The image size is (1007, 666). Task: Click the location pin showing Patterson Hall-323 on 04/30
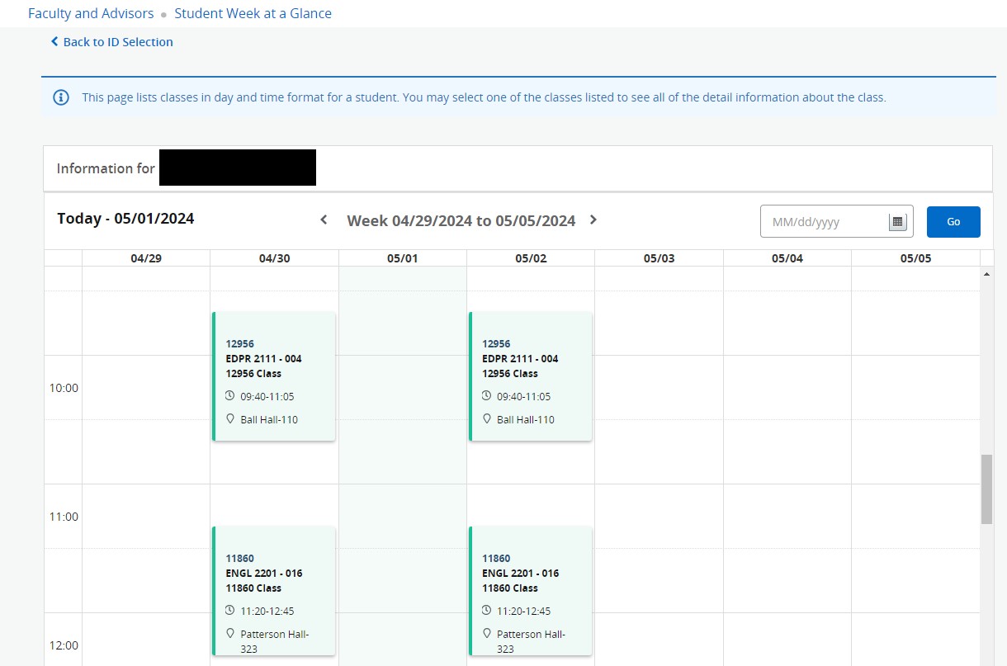point(230,634)
